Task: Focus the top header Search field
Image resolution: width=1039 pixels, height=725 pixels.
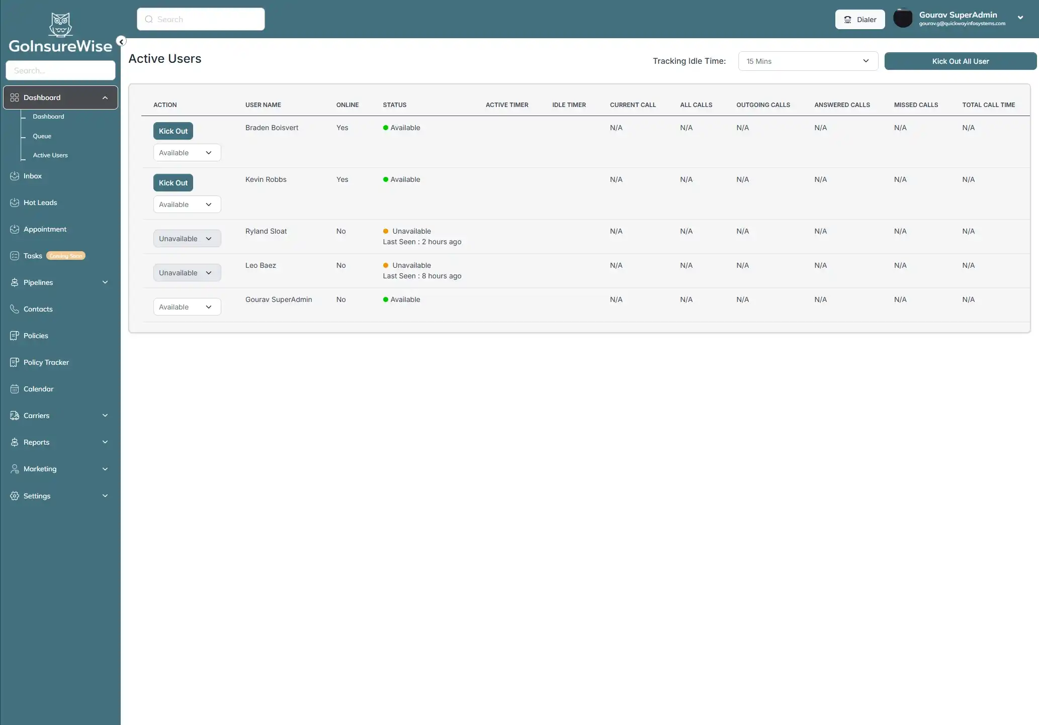Action: click(201, 19)
